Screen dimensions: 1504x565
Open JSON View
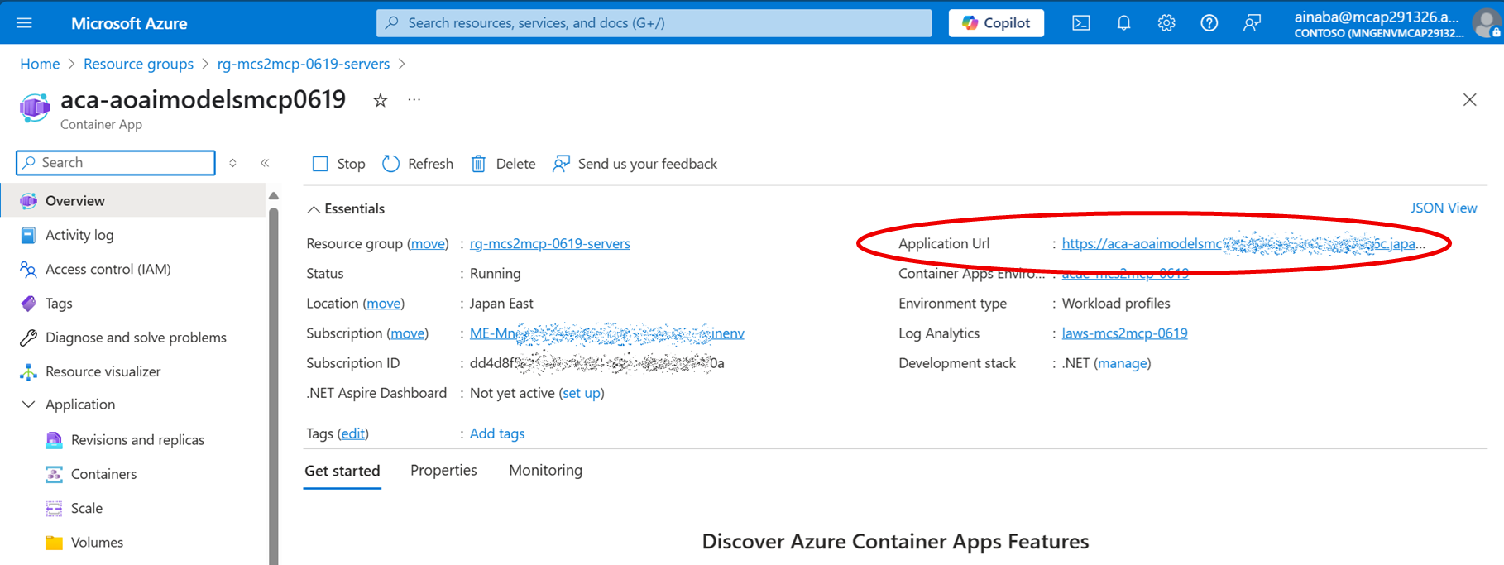click(1444, 208)
